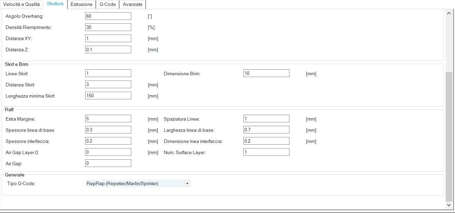The height and width of the screenshot is (213, 455).
Task: Focus the Distanza XY input box
Action: (x=108, y=38)
